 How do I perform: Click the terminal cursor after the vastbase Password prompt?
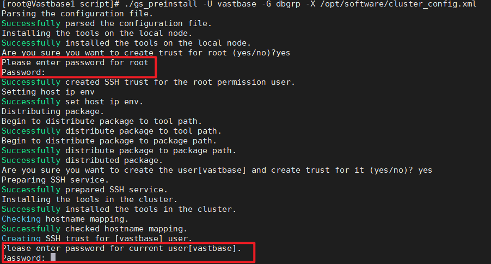point(53,257)
